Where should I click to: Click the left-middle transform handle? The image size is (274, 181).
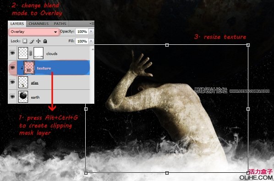click(86, 109)
